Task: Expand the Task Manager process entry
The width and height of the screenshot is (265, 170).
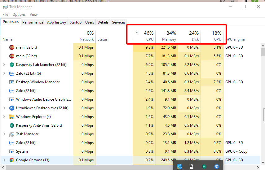Action: click(4, 134)
